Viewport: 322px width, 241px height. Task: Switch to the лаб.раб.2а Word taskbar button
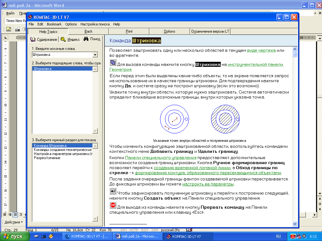138,237
